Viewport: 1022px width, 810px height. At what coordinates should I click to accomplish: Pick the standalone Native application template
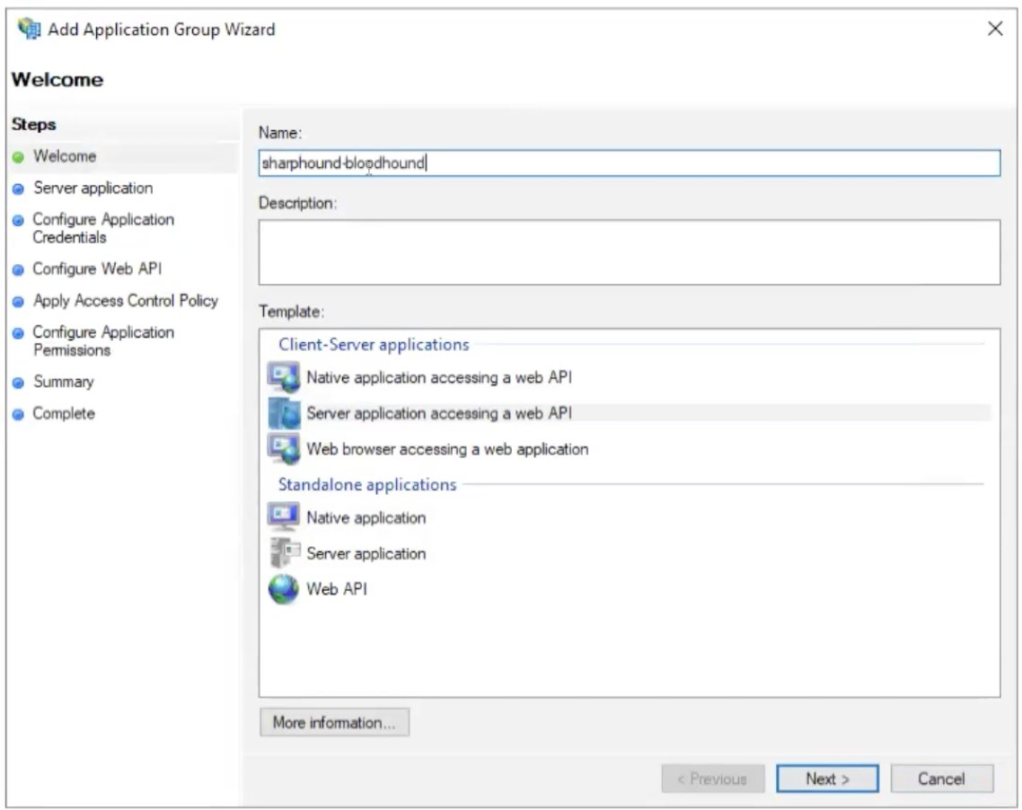(x=366, y=517)
